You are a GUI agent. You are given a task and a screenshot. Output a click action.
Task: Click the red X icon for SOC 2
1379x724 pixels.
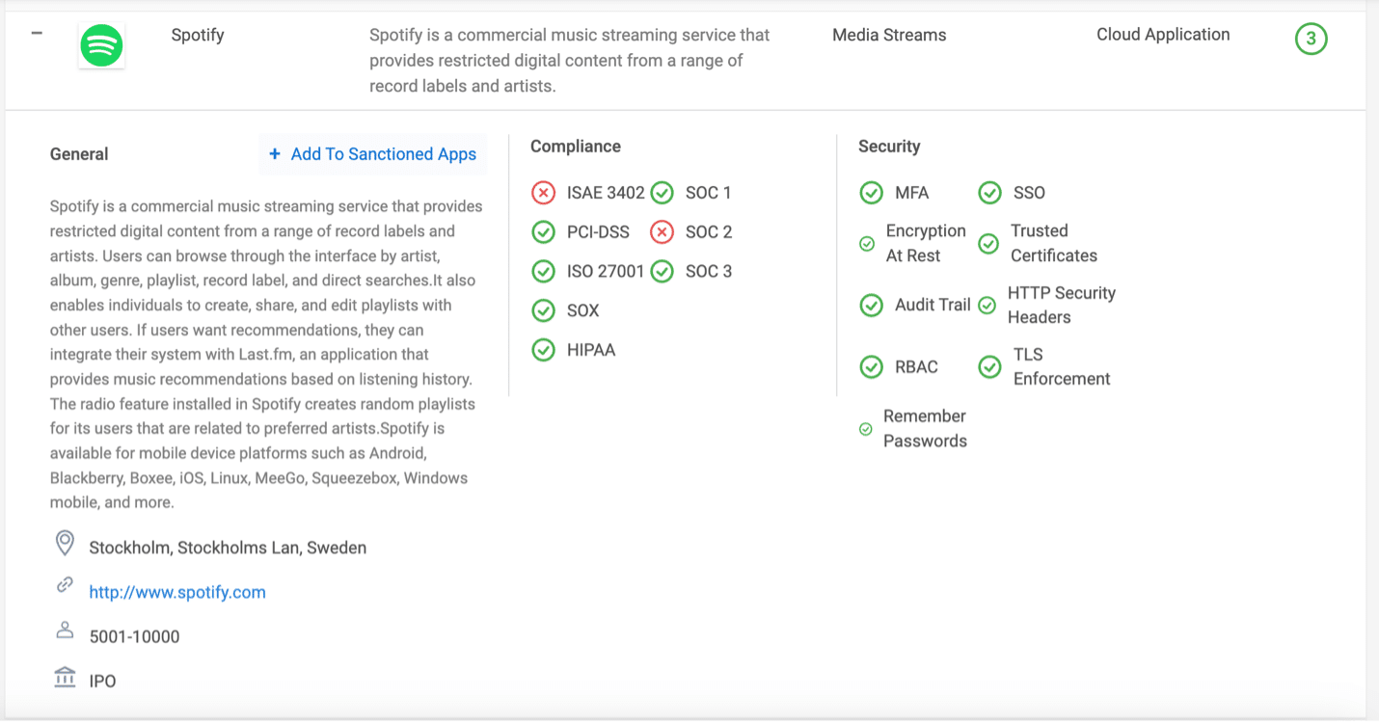tap(662, 231)
